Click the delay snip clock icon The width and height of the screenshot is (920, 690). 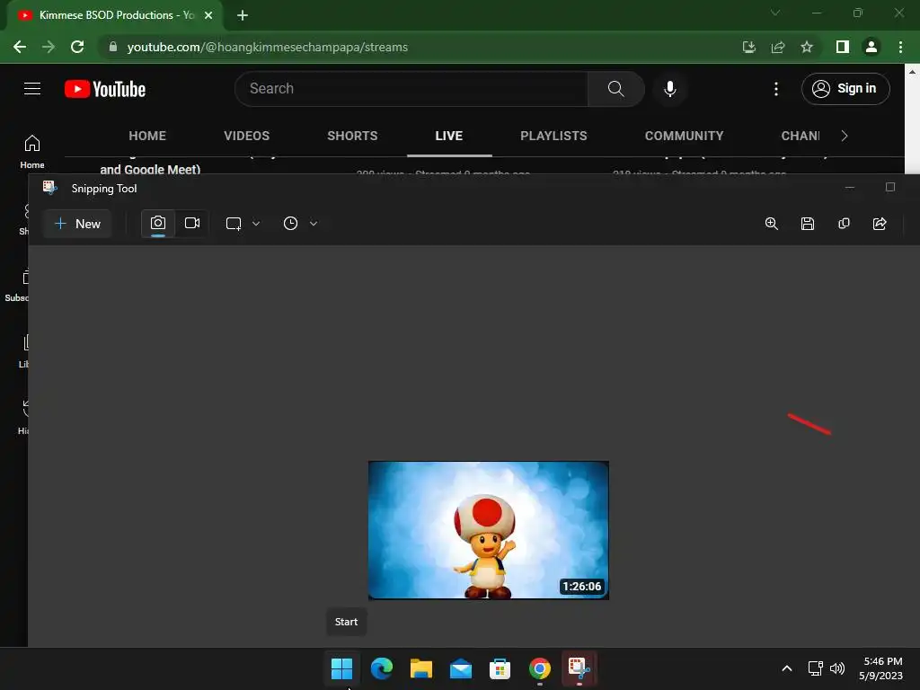pyautogui.click(x=290, y=224)
